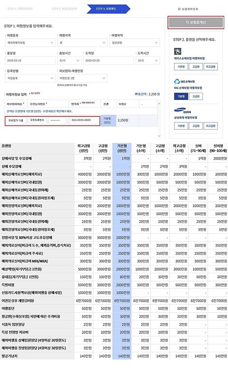The image size is (228, 380).
Task: Open the 여행목적 dropdown
Action: pos(135,43)
